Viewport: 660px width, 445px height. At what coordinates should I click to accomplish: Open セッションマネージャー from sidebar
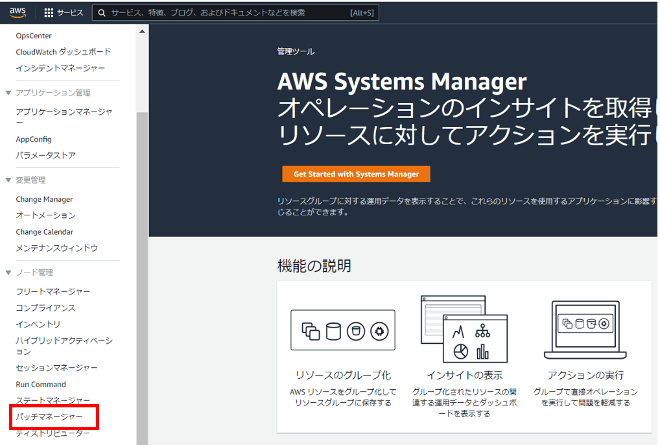[x=56, y=368]
